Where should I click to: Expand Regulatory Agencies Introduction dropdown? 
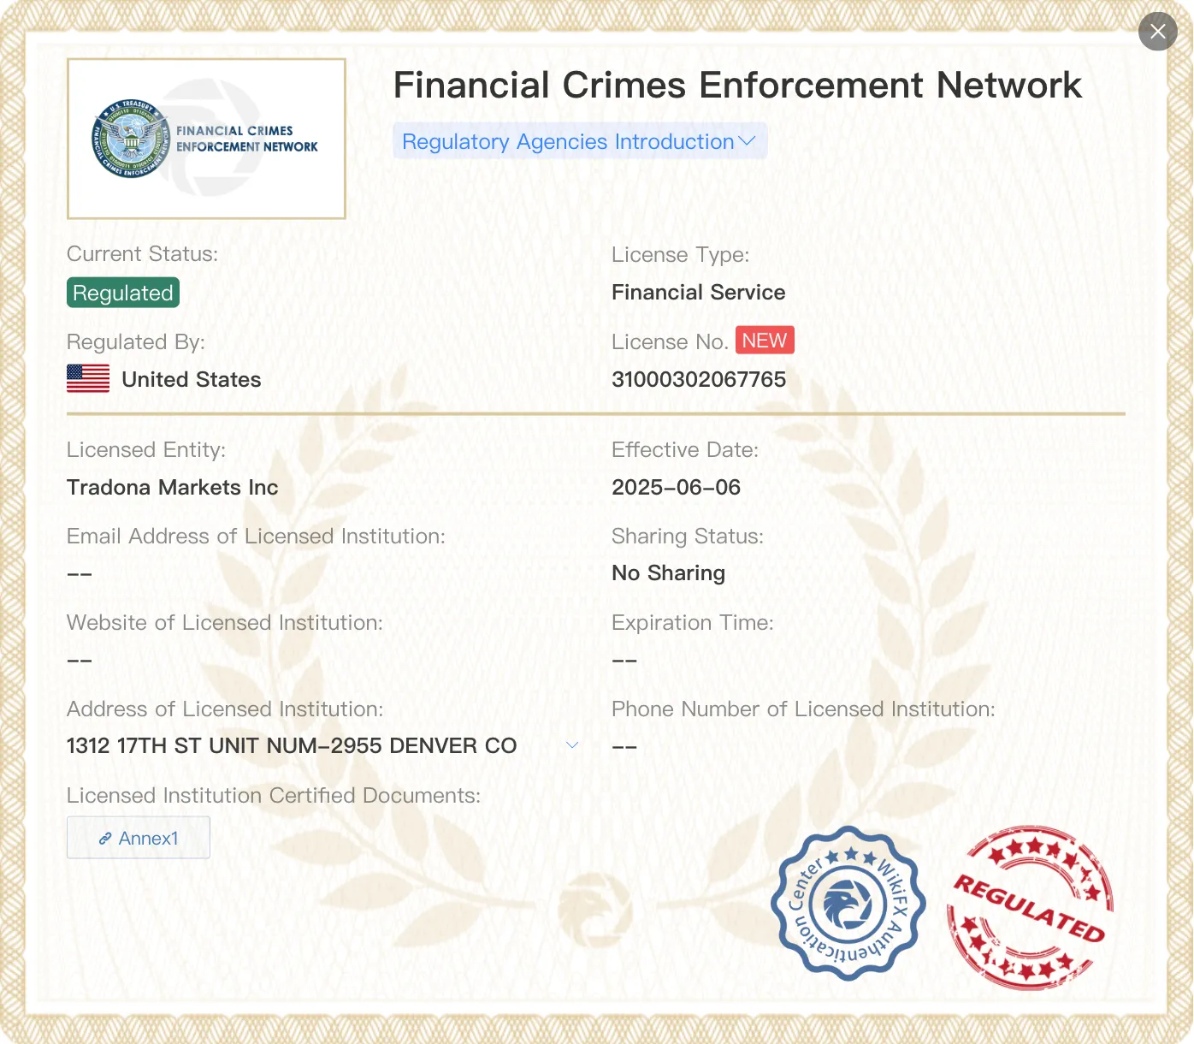580,141
